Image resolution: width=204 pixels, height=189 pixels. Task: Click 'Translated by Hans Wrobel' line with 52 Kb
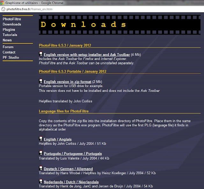[x=97, y=173]
